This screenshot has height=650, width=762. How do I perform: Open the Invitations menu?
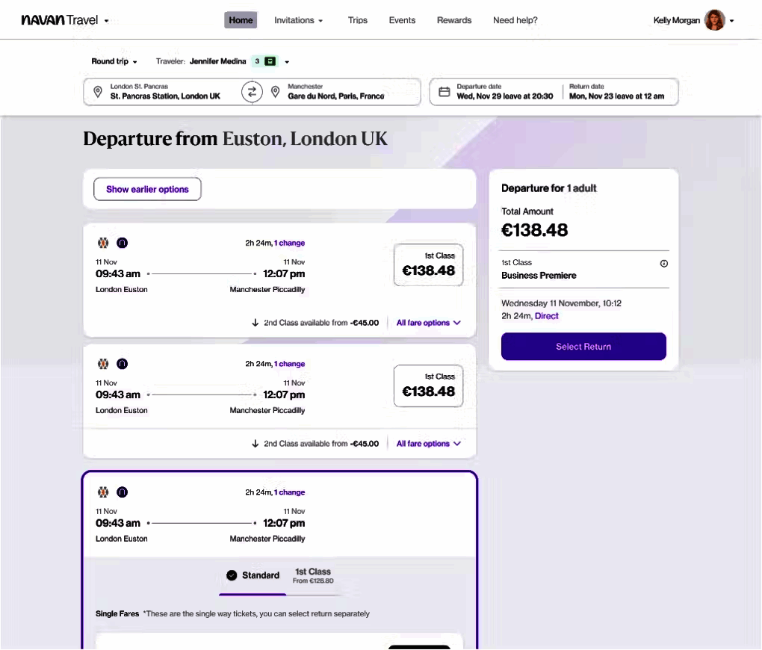[298, 20]
